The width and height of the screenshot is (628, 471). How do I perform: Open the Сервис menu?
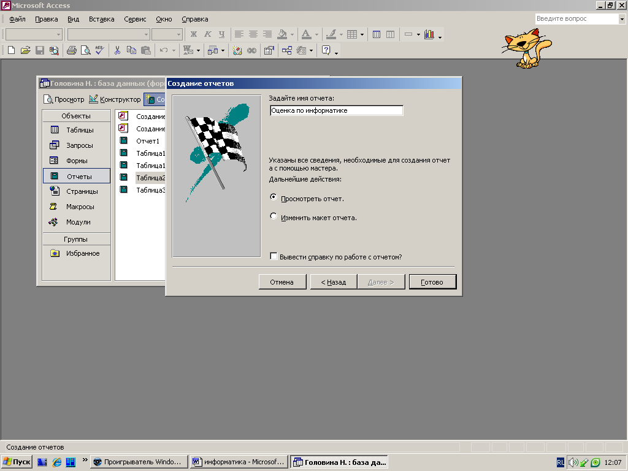coord(135,19)
